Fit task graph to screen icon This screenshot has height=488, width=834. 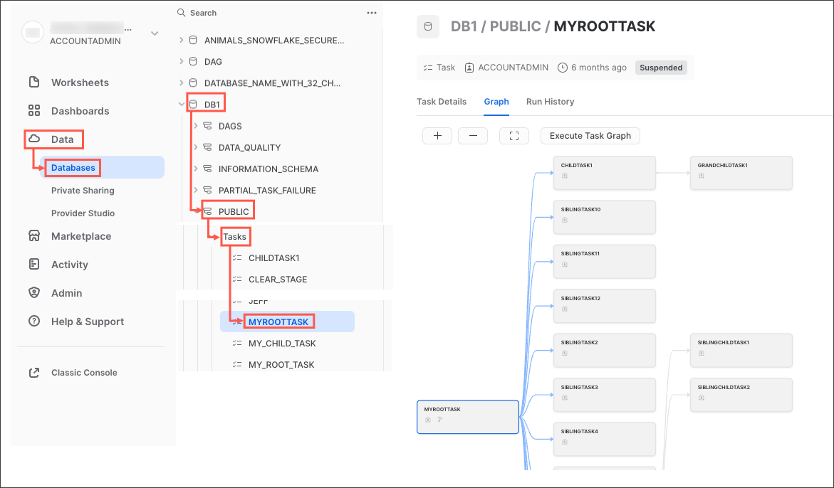[x=514, y=136]
